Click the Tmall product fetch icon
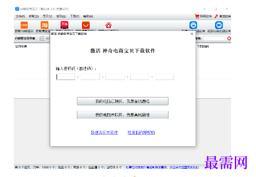 (x=64, y=25)
